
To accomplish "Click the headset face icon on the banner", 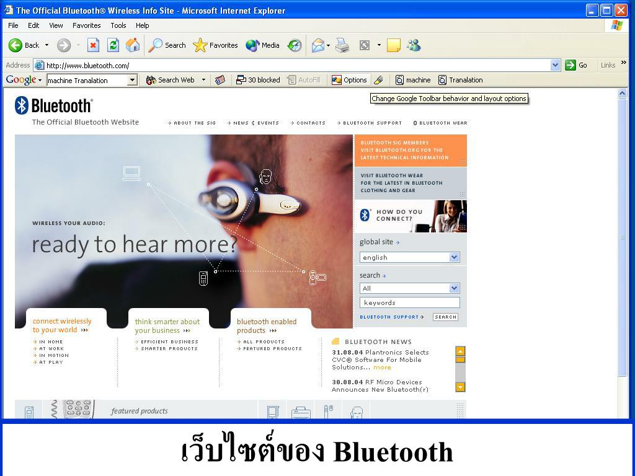I will click(265, 177).
